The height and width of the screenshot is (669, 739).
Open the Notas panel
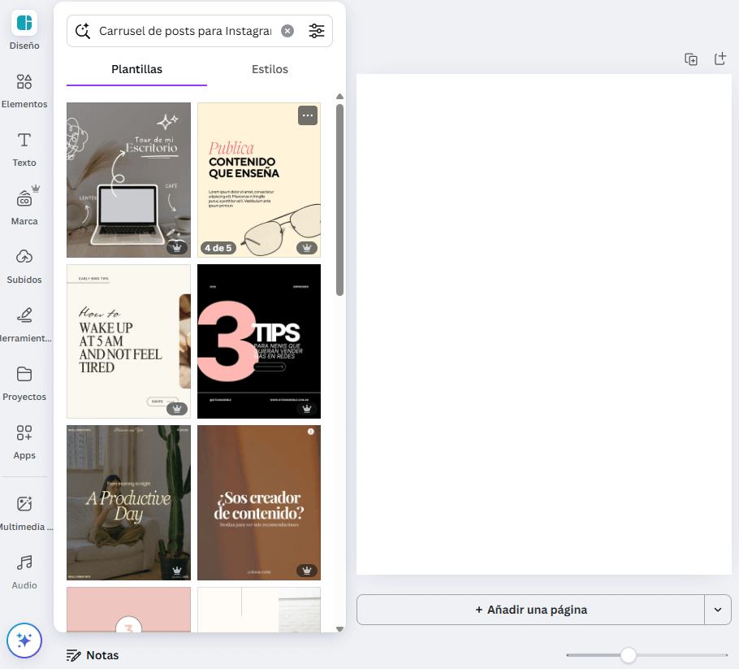pyautogui.click(x=93, y=655)
